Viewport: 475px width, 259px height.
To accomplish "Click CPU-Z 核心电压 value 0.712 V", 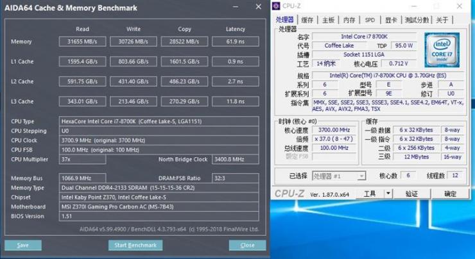I will 399,64.
